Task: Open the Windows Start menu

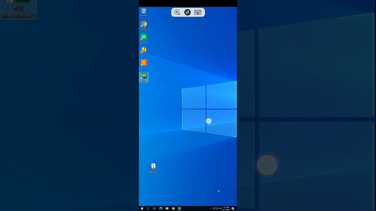Action: point(142,208)
